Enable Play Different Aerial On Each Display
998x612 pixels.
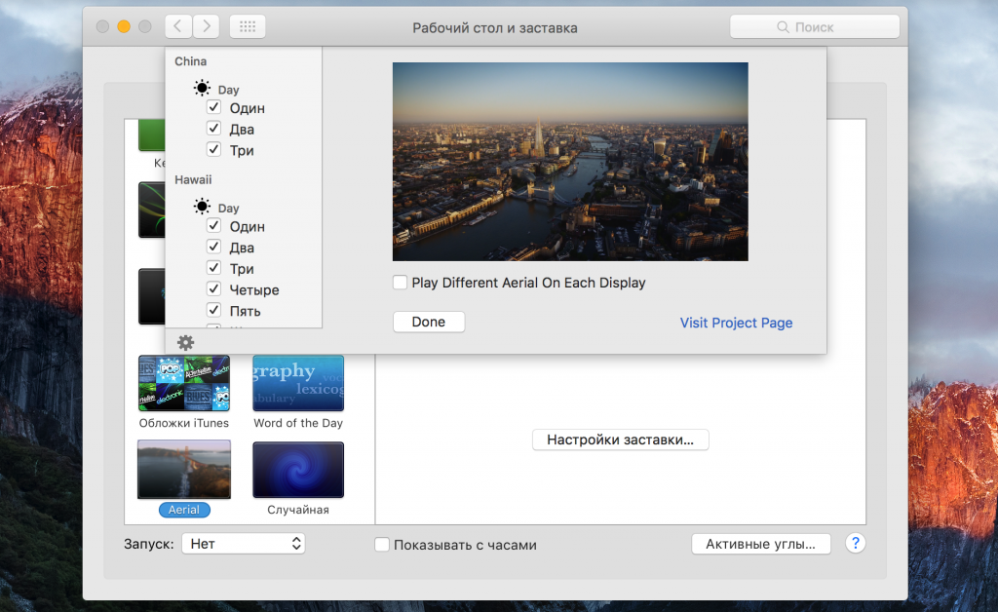(400, 283)
